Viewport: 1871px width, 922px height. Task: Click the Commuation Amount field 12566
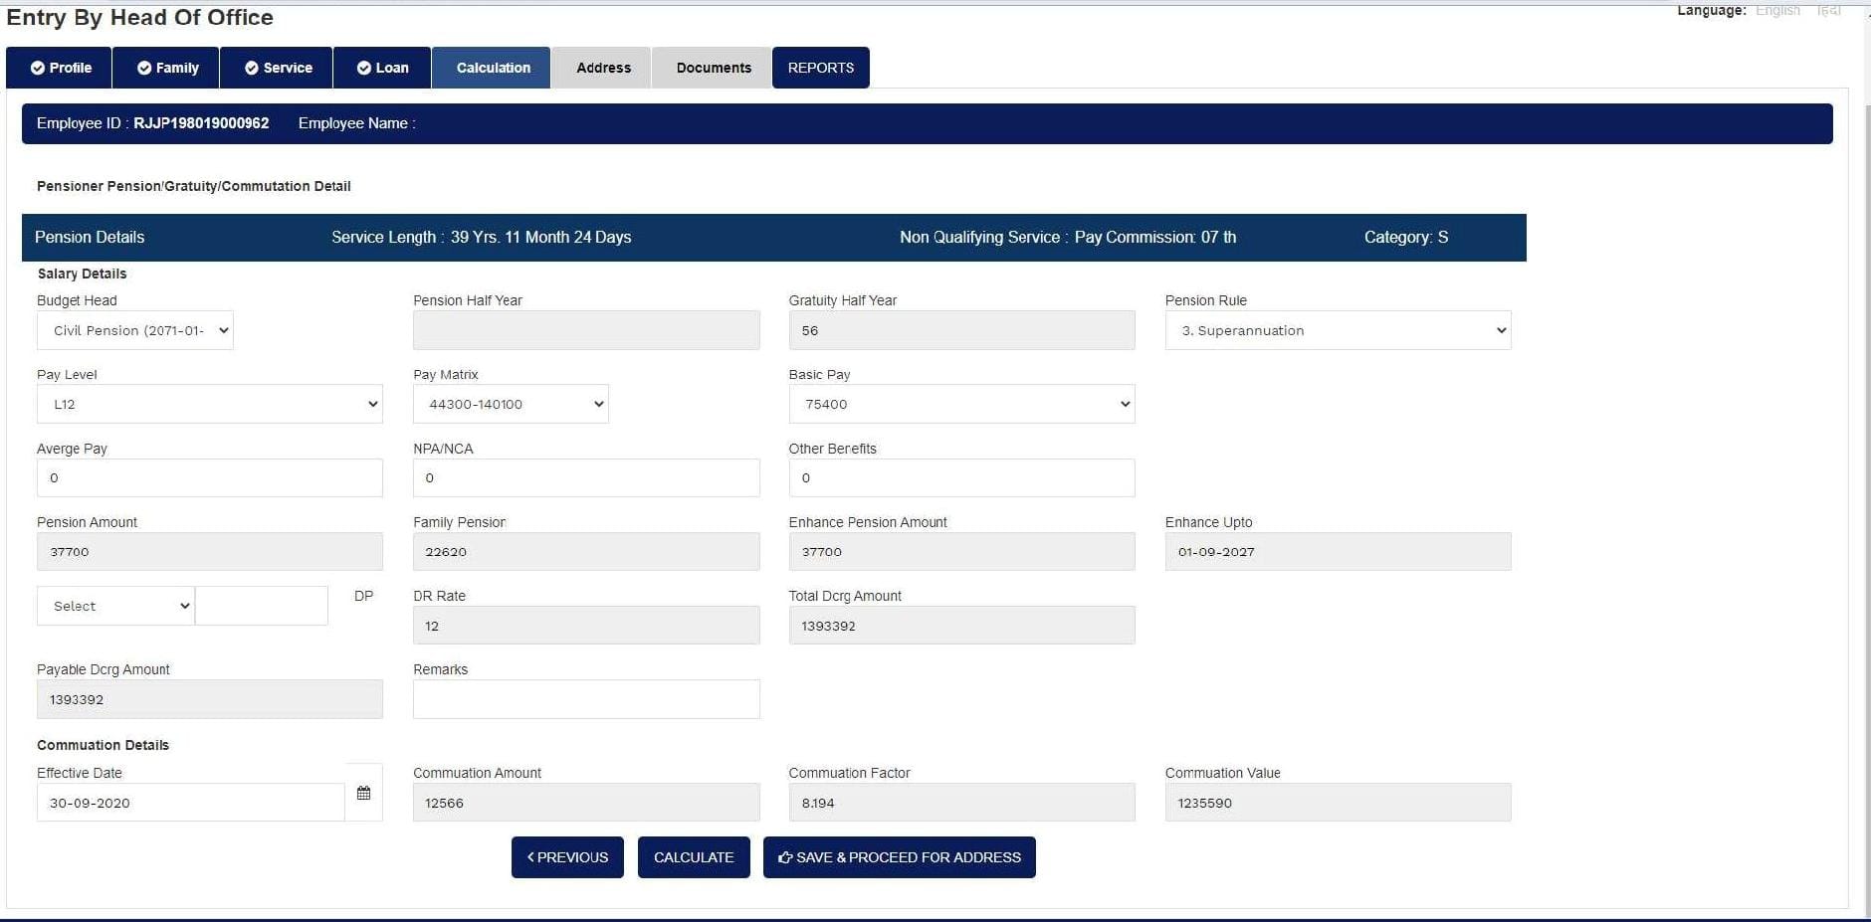[586, 803]
